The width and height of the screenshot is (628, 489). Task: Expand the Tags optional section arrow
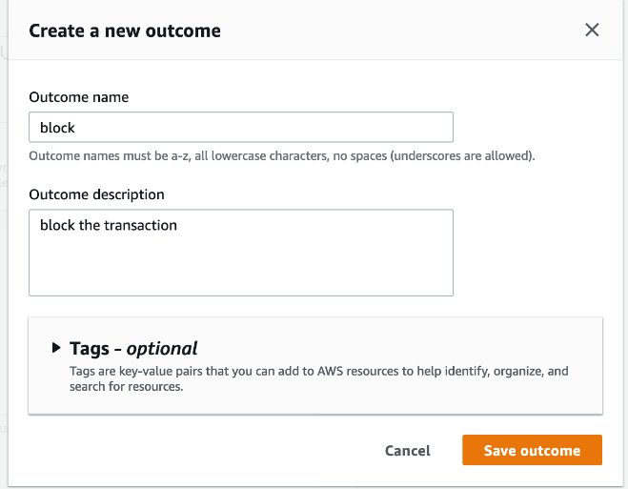pos(56,348)
